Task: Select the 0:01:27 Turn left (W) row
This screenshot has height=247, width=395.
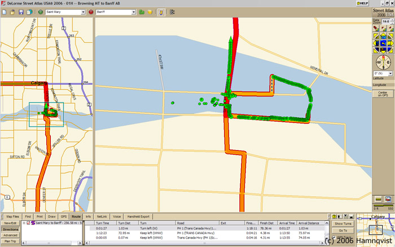Action: [x=207, y=228]
